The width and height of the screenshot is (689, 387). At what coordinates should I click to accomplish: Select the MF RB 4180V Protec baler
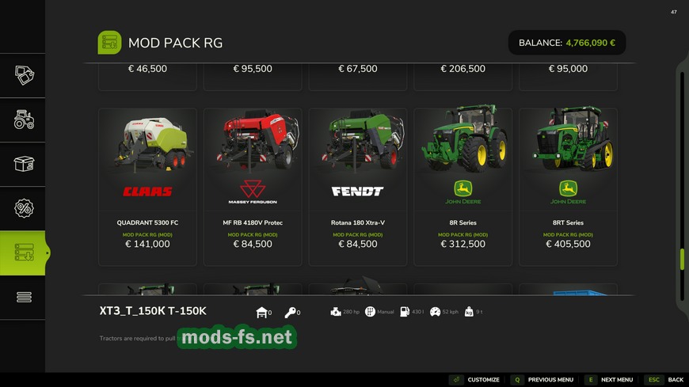point(253,187)
